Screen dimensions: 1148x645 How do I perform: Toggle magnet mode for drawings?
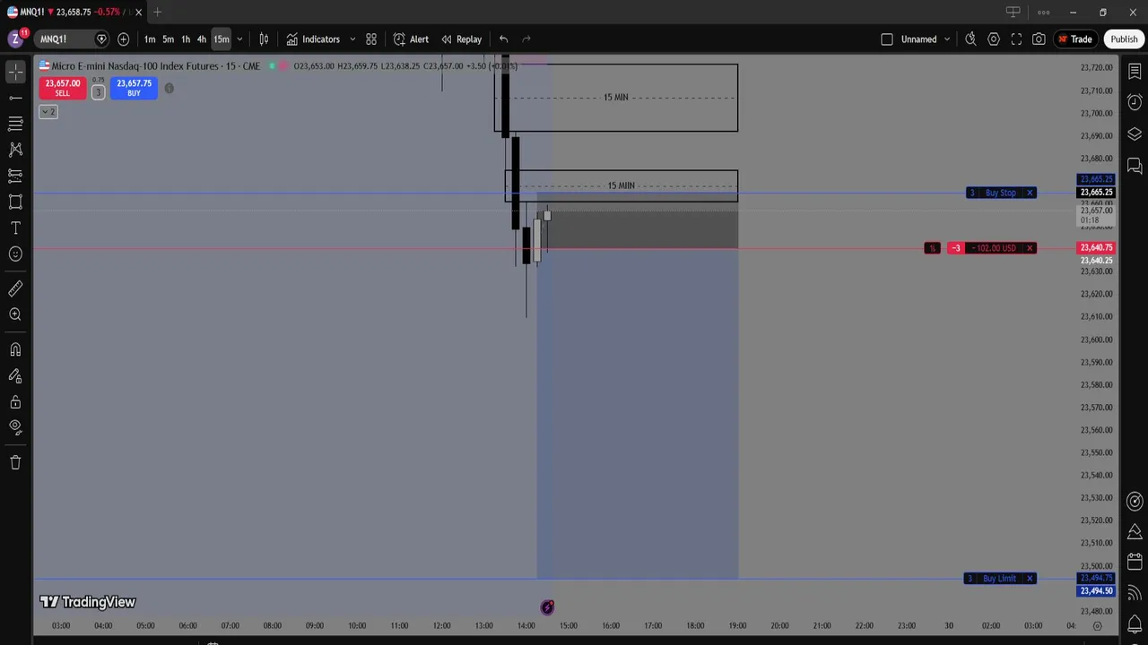click(x=15, y=349)
